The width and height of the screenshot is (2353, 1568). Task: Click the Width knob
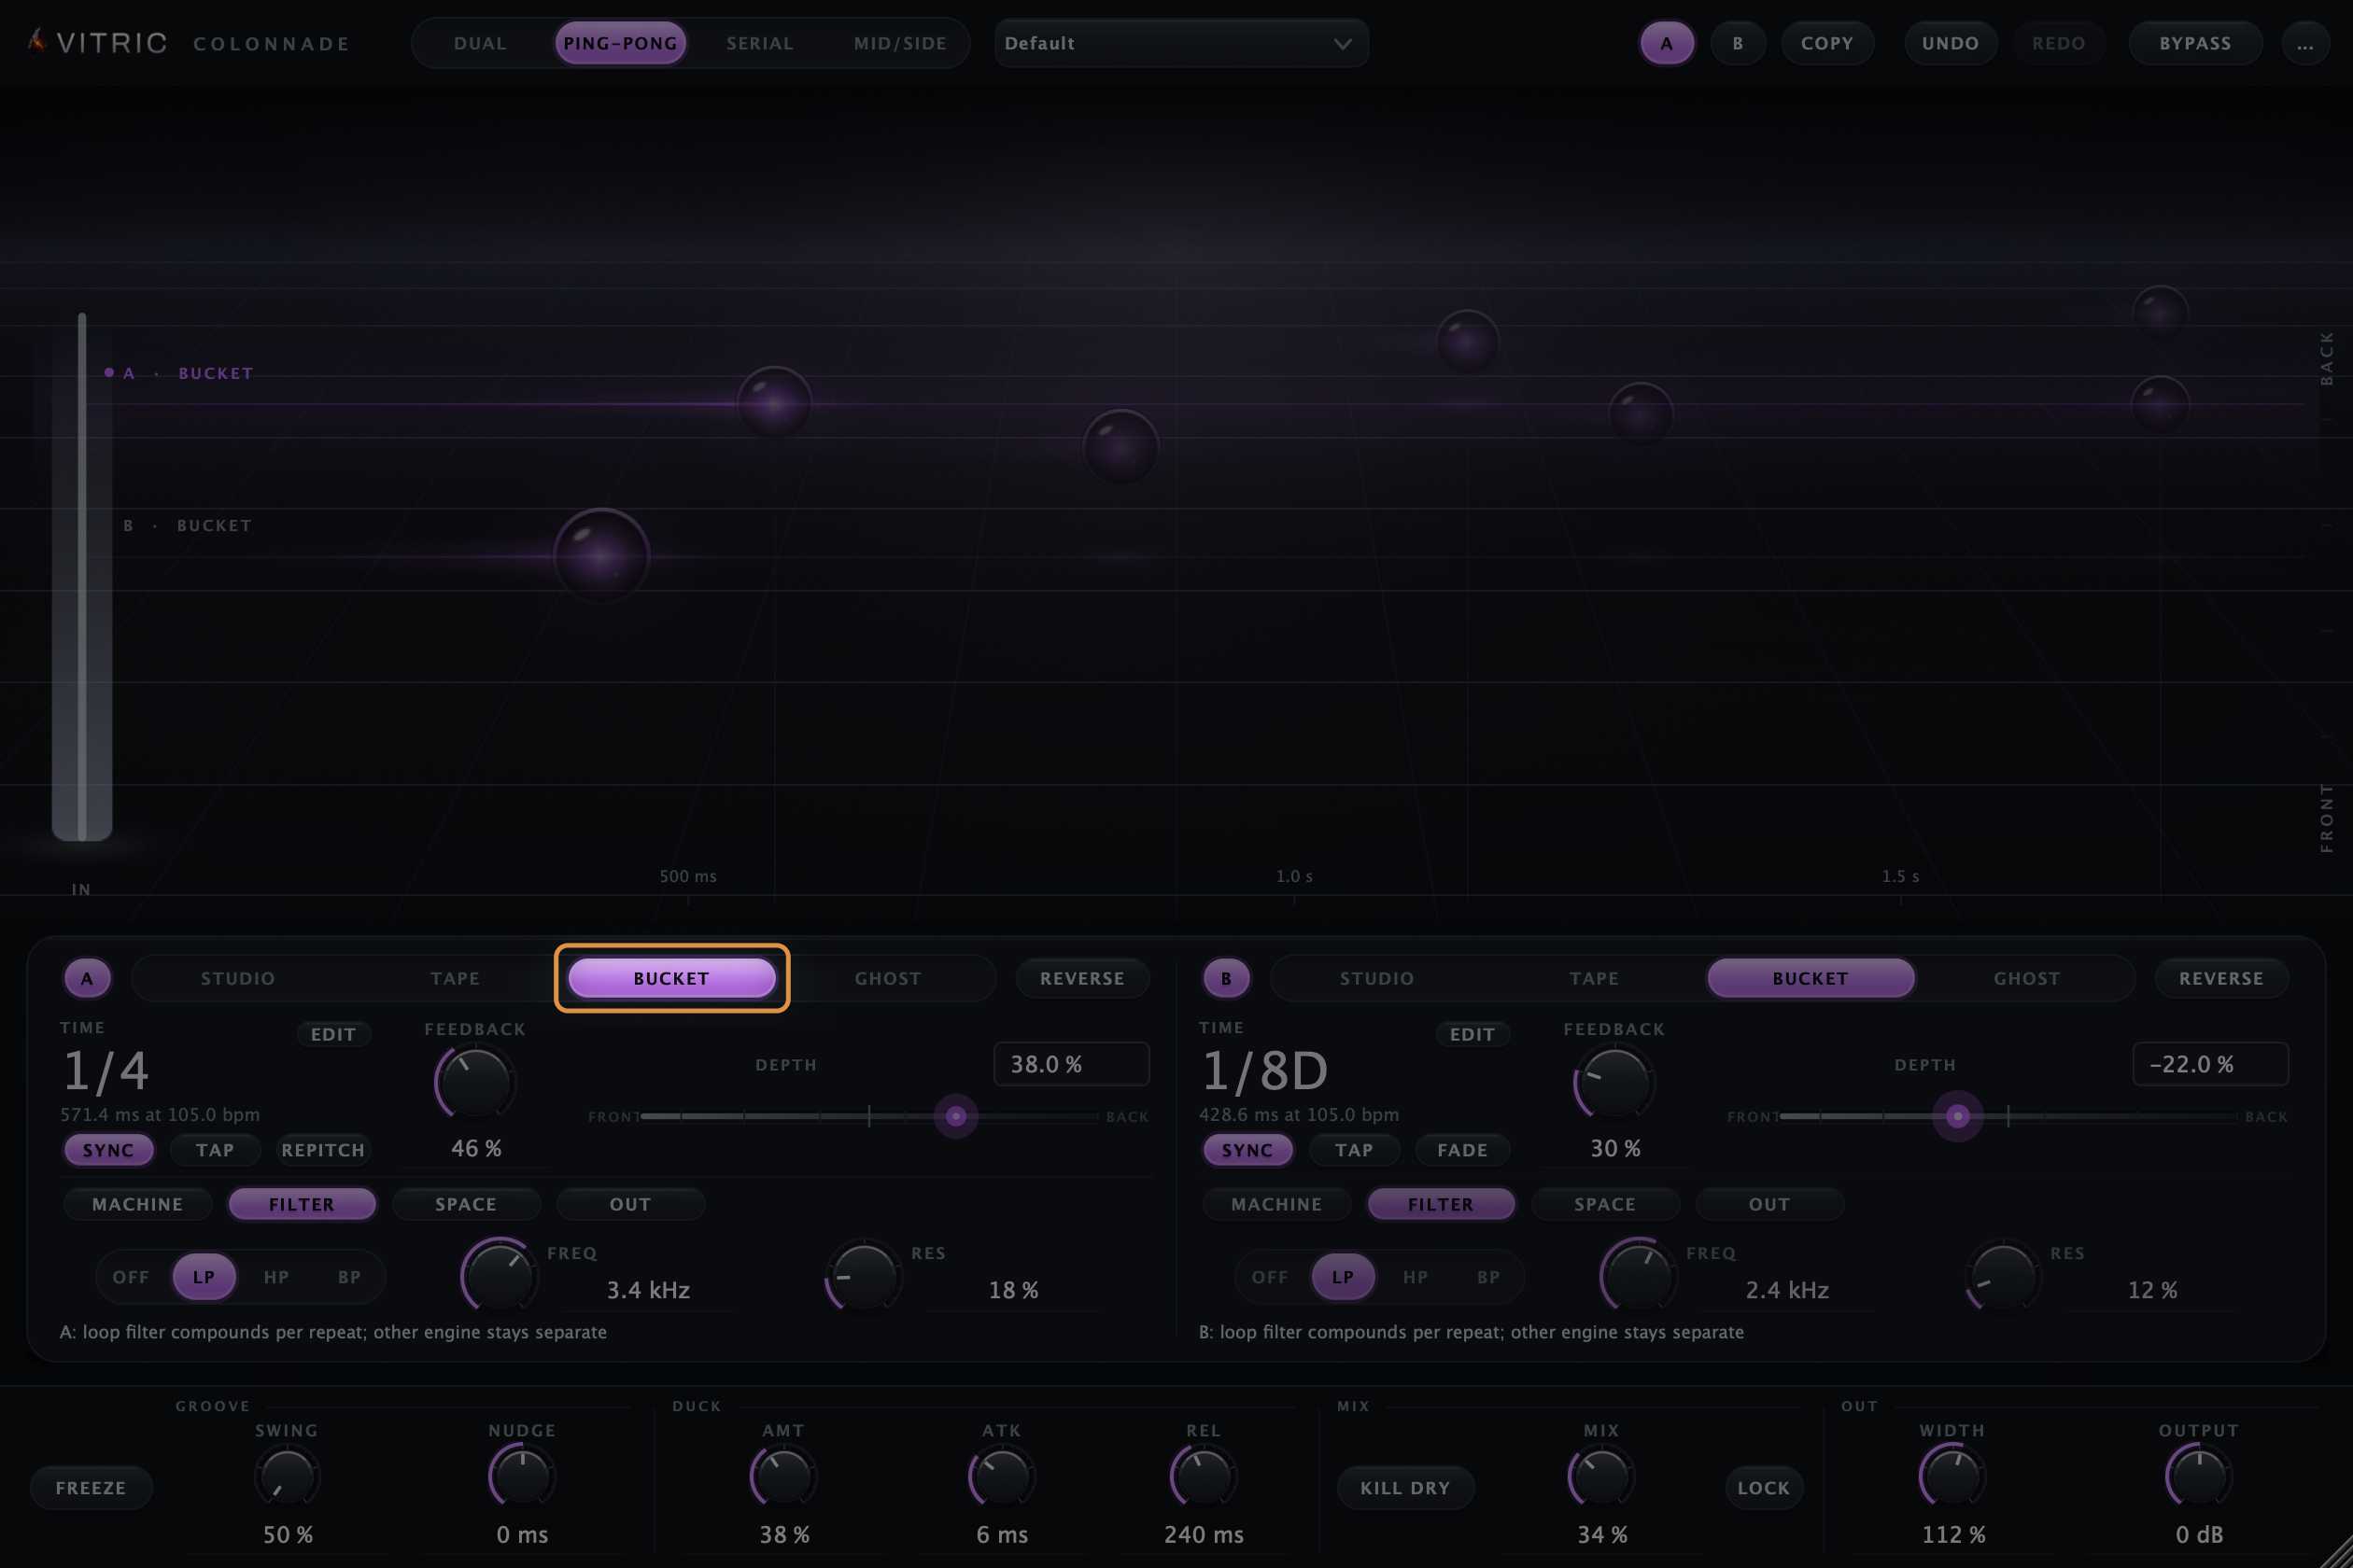pos(1951,1477)
